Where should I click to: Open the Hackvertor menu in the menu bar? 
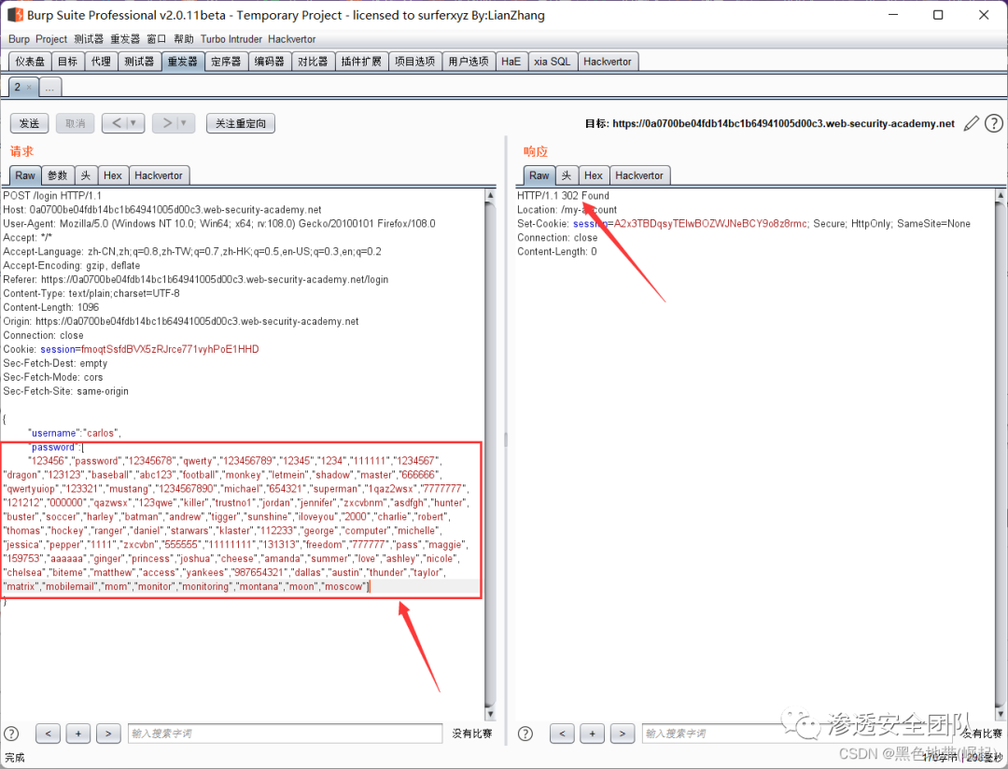point(292,39)
